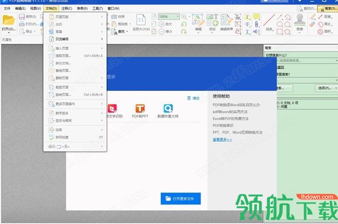Expand the search term combo box arrow
The width and height of the screenshot is (338, 224).
[336, 61]
